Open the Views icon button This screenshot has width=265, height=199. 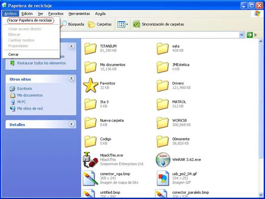point(121,25)
